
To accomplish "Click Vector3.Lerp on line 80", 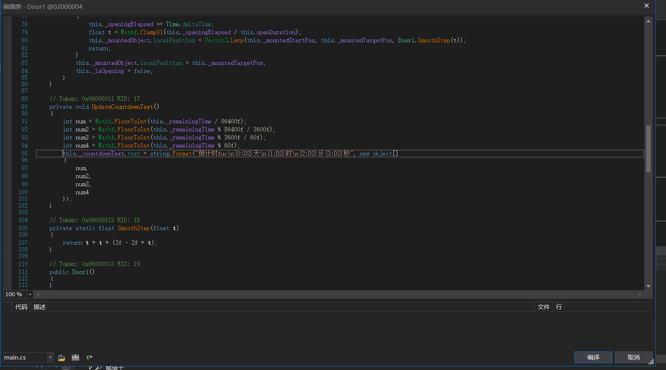I will [224, 40].
